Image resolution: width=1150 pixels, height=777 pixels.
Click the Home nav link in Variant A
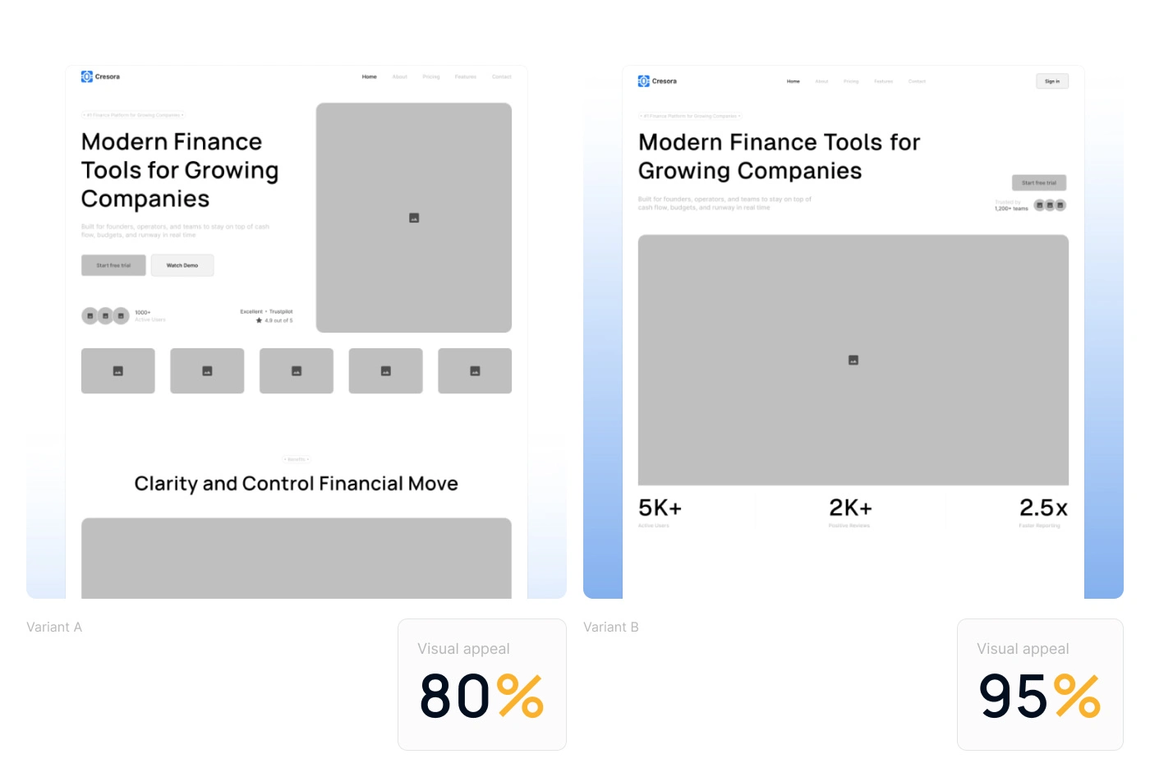coord(370,77)
